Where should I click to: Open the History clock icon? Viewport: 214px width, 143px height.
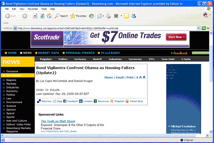91,16
